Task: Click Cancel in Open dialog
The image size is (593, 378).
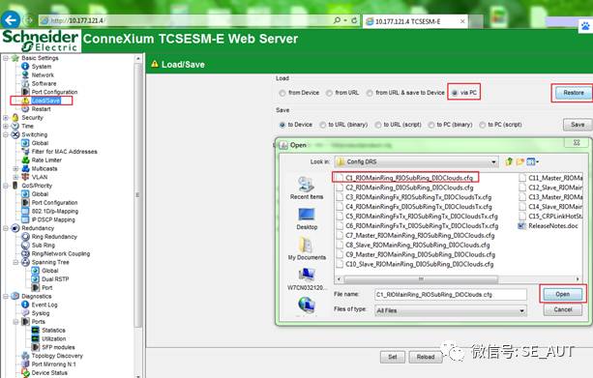Action: click(563, 309)
